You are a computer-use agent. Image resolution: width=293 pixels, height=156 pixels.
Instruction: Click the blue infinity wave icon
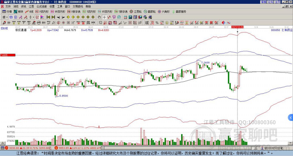click(229, 23)
